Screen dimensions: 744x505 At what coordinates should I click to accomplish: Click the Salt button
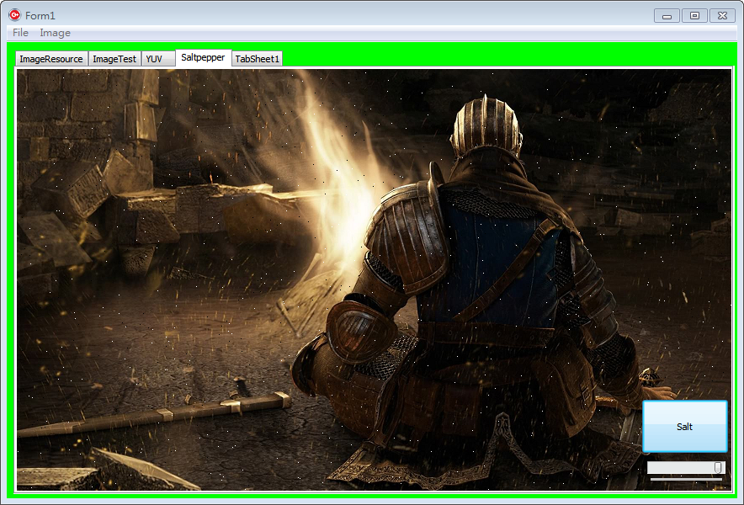684,426
